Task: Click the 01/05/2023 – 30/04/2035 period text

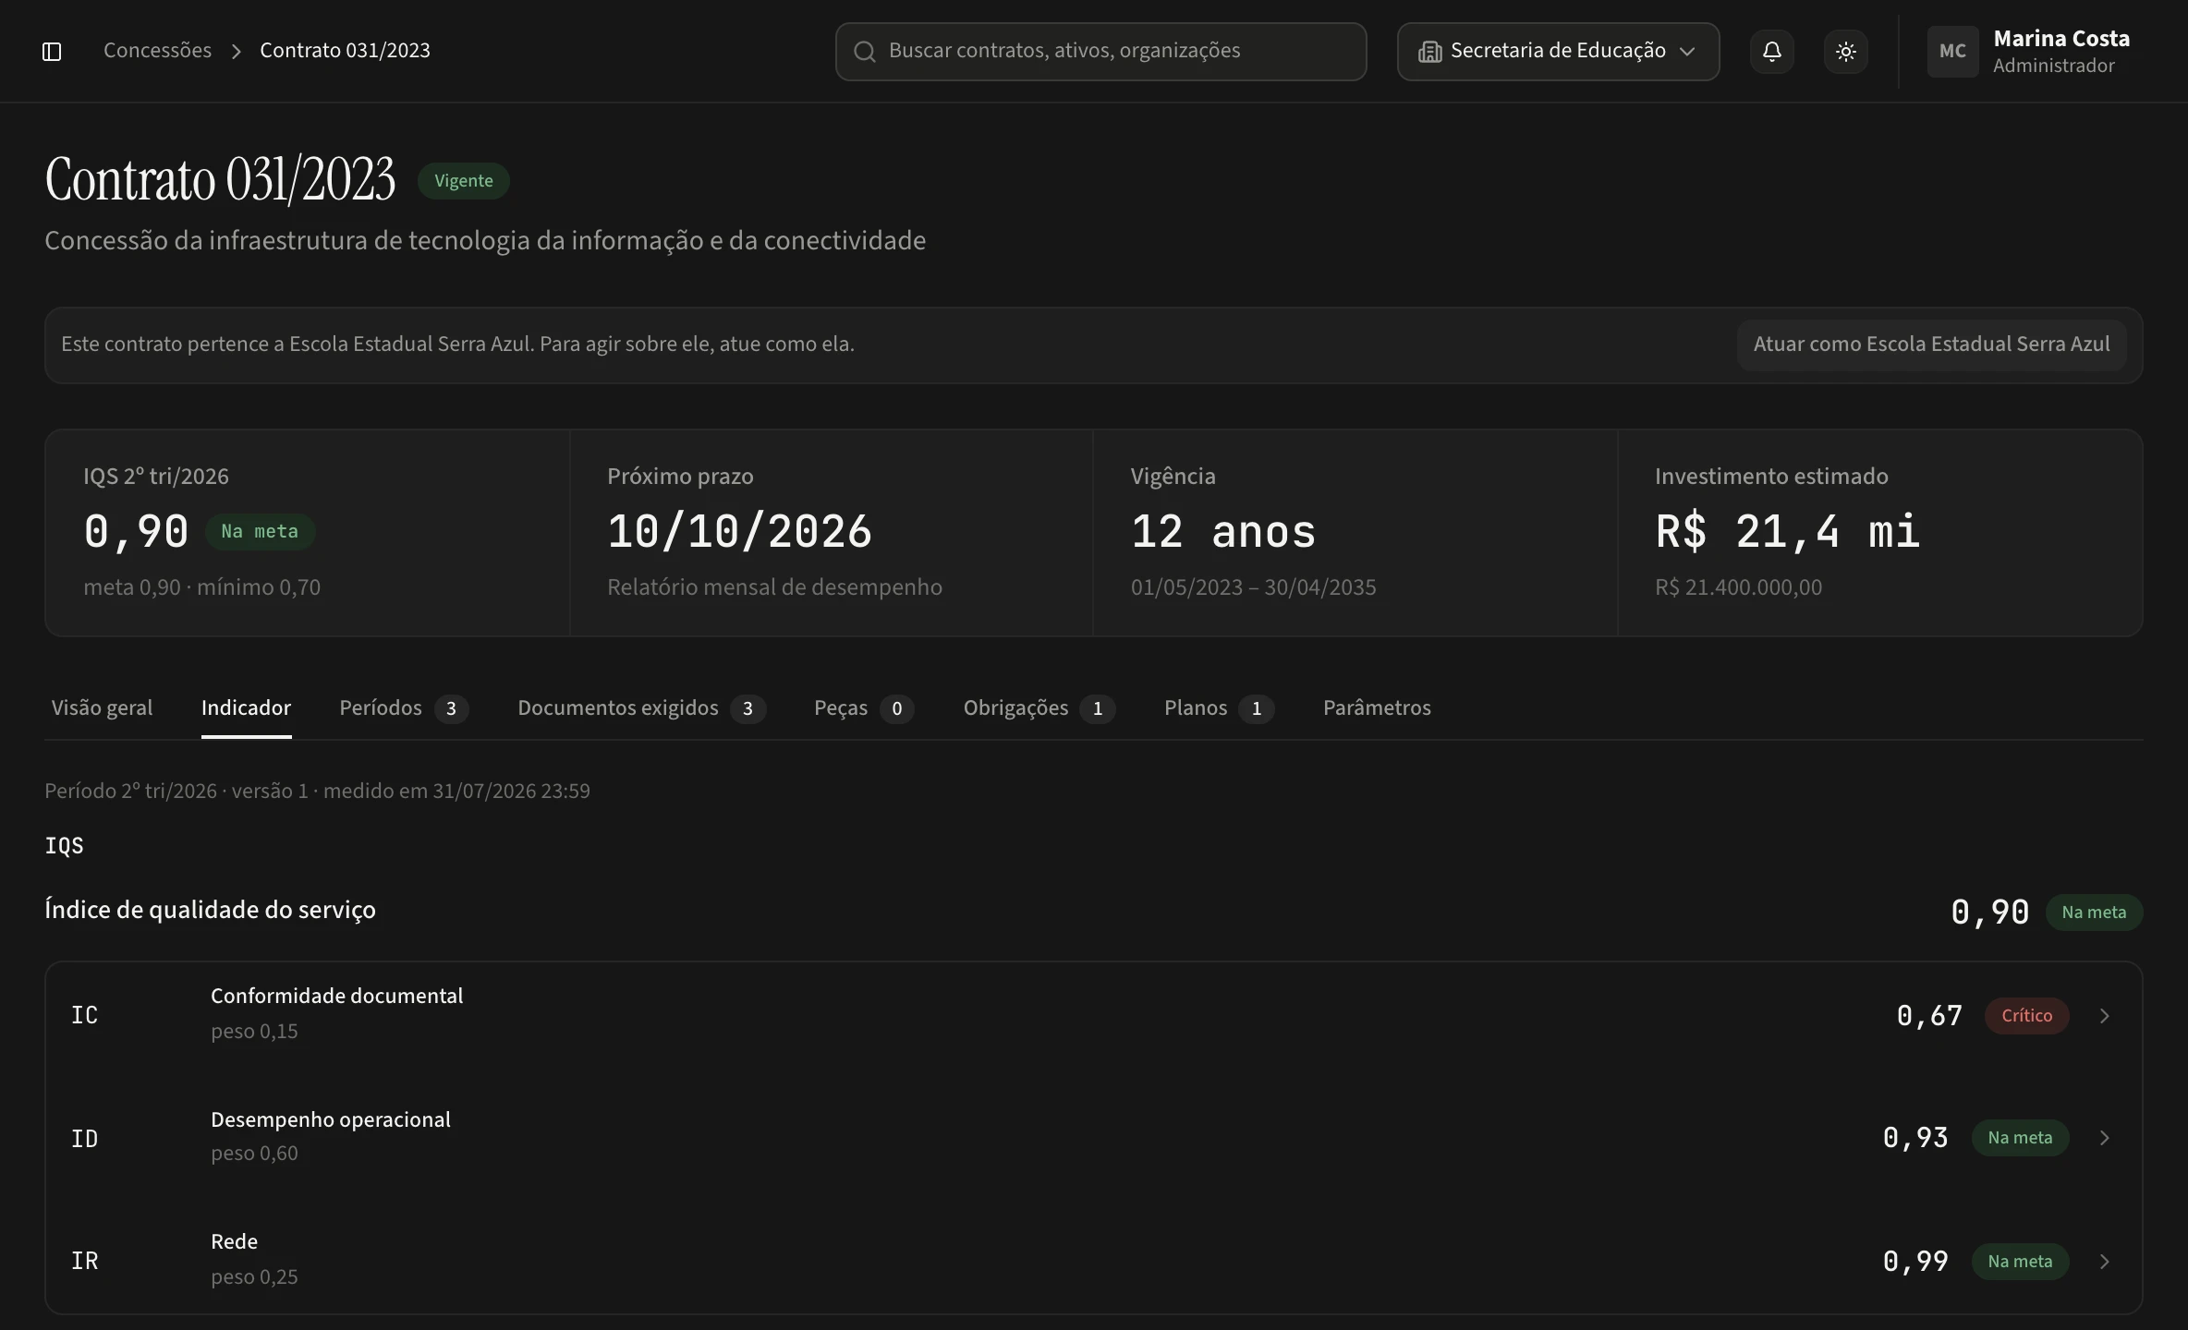Action: point(1253,587)
